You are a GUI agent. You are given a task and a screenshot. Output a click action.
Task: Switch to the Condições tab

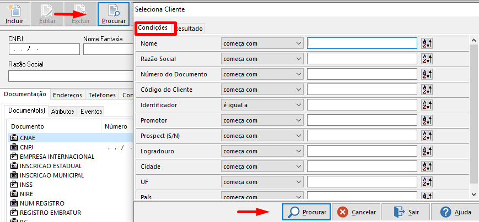click(x=153, y=27)
